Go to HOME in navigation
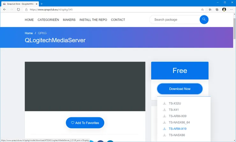The image size is (236, 142). coord(29,20)
